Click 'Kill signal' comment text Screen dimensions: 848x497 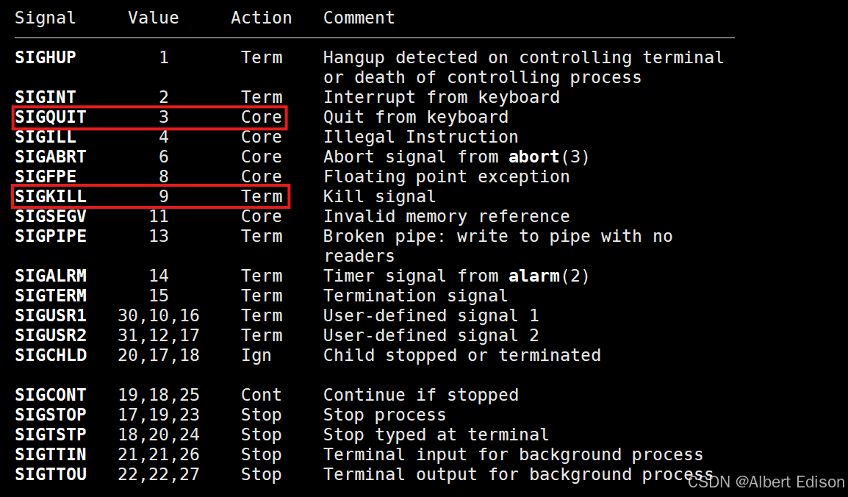[x=380, y=196]
